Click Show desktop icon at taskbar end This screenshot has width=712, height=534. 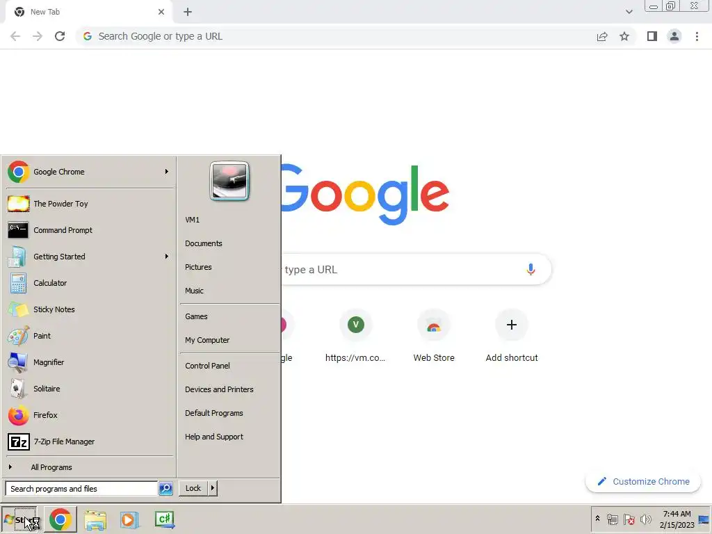click(x=704, y=519)
